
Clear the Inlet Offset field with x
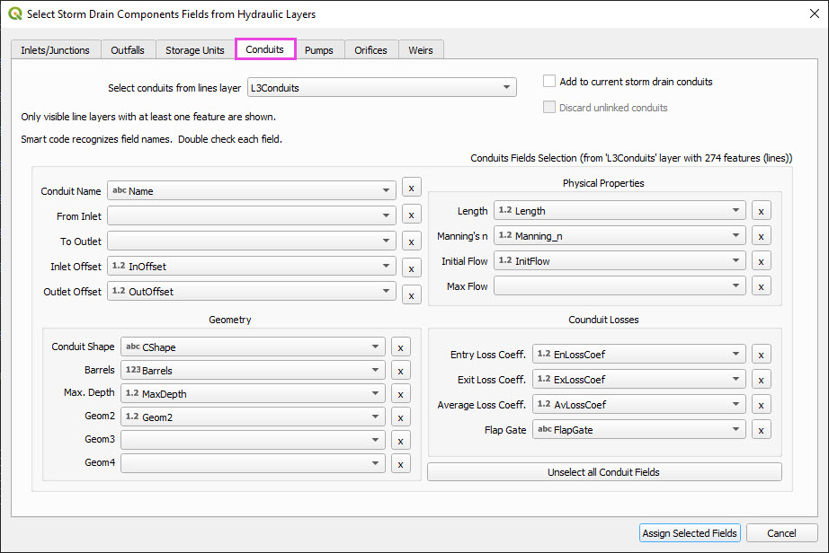tap(411, 268)
